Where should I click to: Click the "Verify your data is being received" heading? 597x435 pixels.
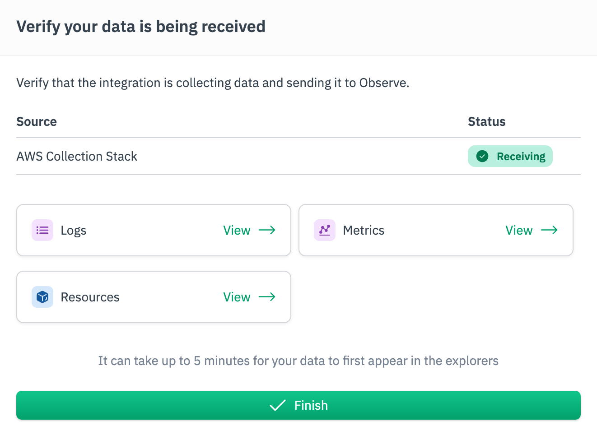pyautogui.click(x=141, y=27)
